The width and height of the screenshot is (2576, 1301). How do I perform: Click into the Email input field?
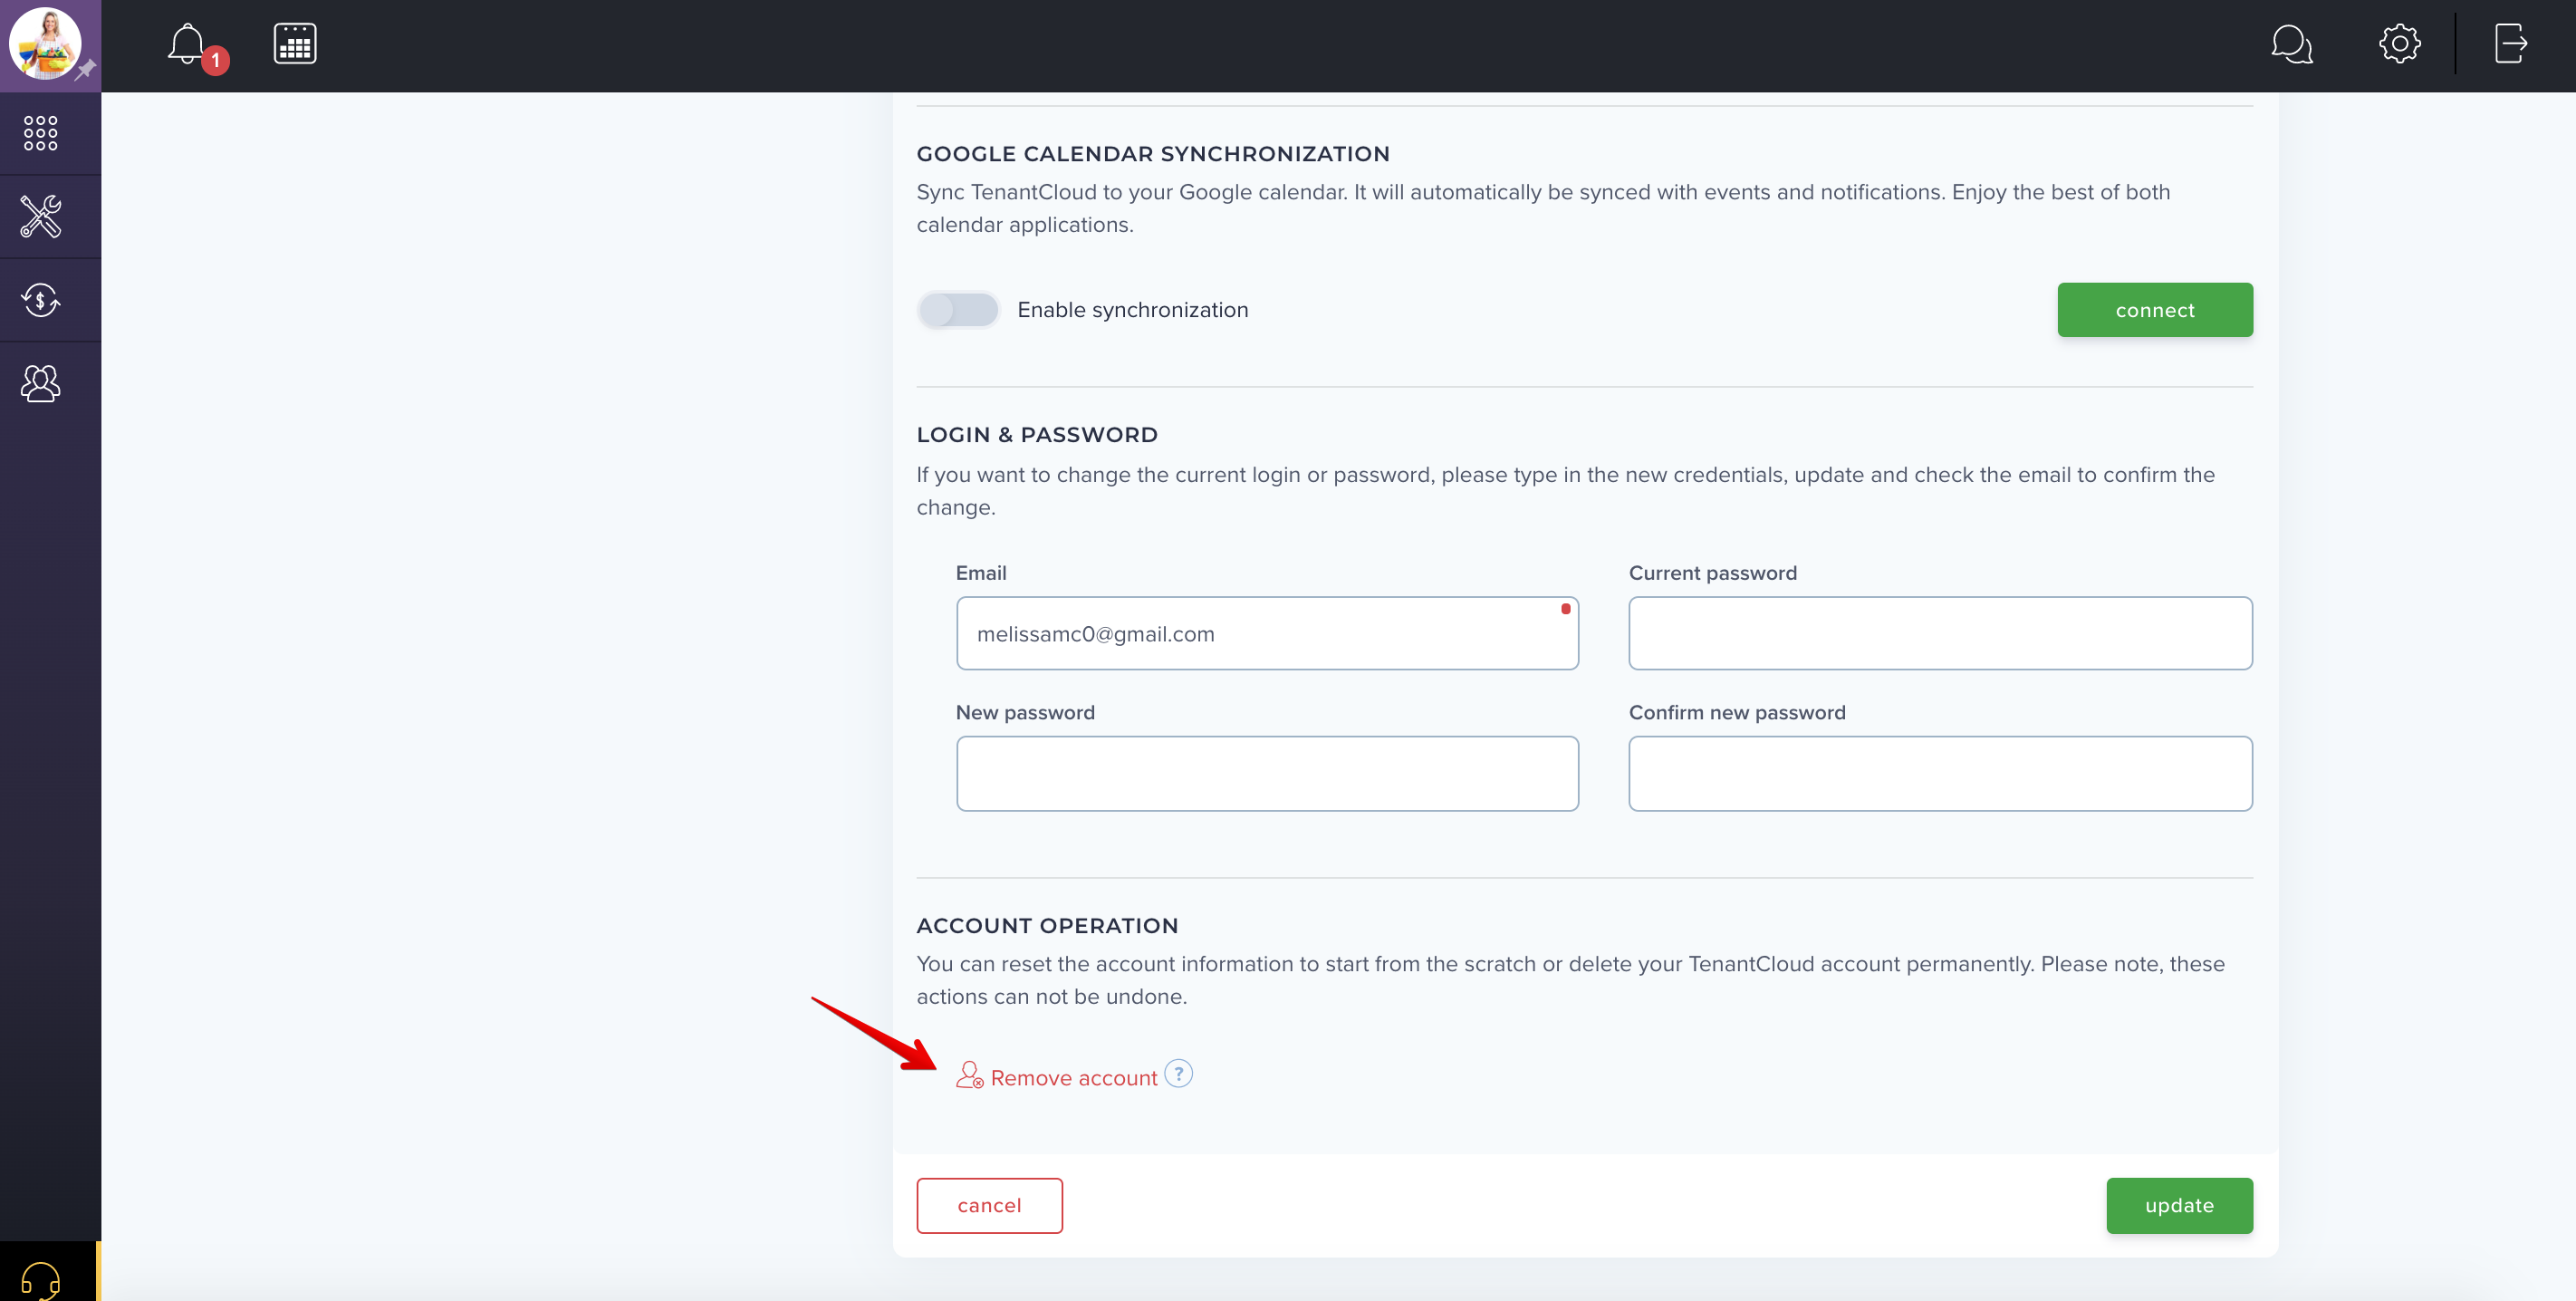(1267, 634)
